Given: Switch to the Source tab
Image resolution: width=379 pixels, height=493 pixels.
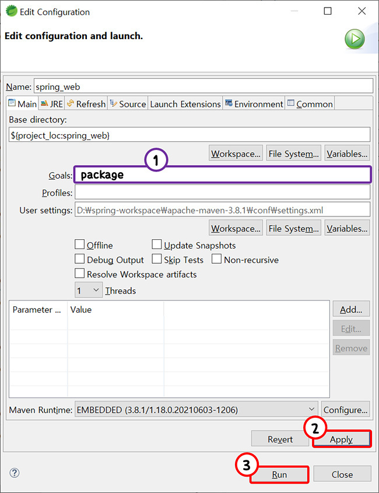Looking at the screenshot, I should point(128,104).
